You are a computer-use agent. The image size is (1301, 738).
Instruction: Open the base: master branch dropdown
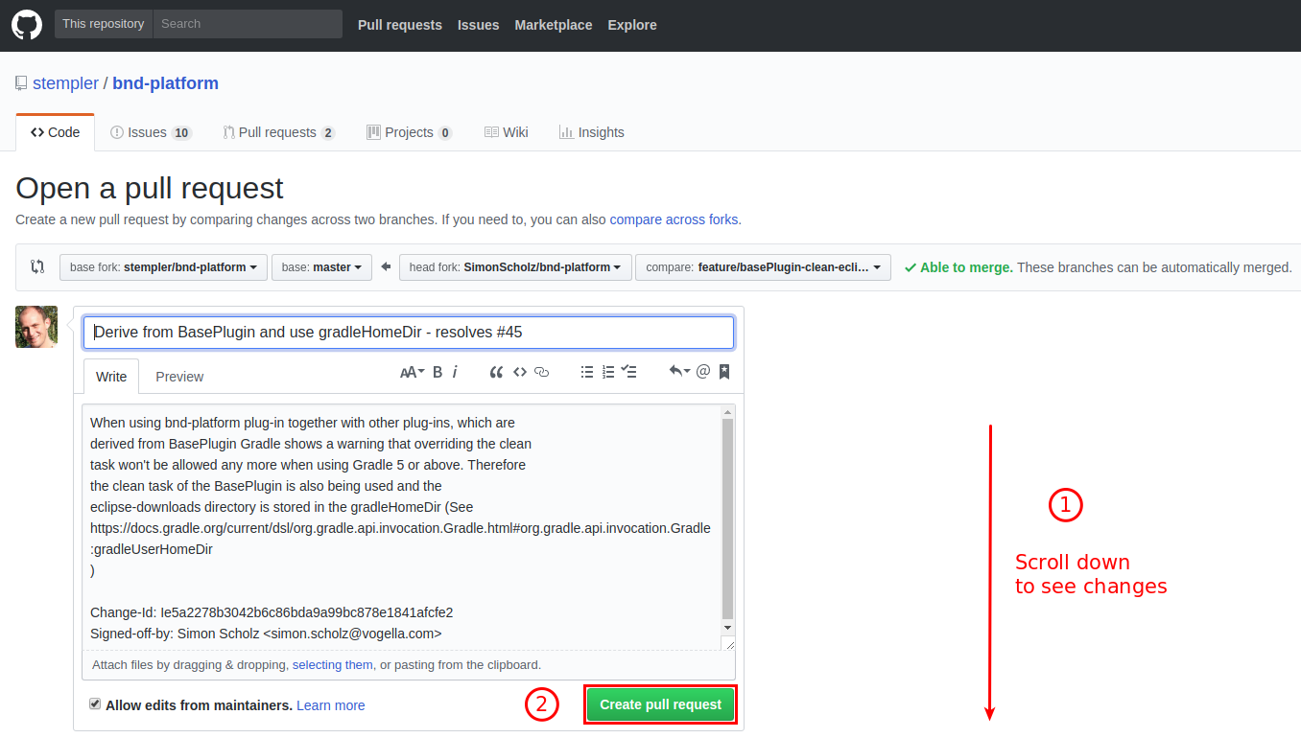[321, 267]
